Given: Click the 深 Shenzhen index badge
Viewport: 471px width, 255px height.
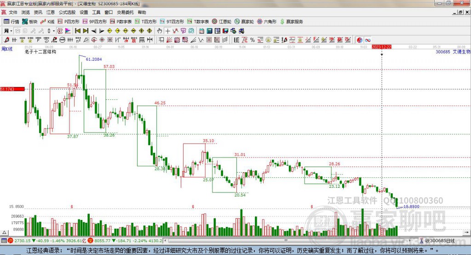Looking at the screenshot, I should tap(90, 241).
